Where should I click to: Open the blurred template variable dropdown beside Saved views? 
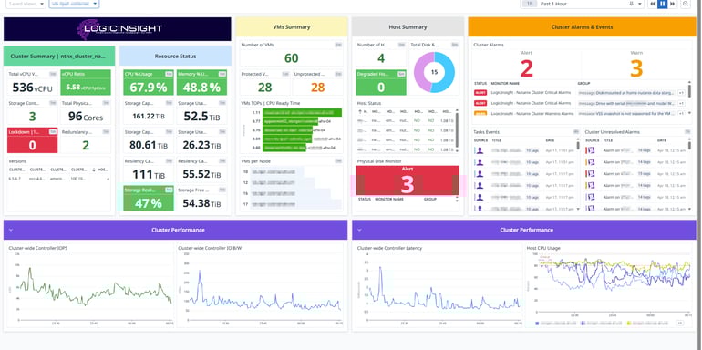74,4
